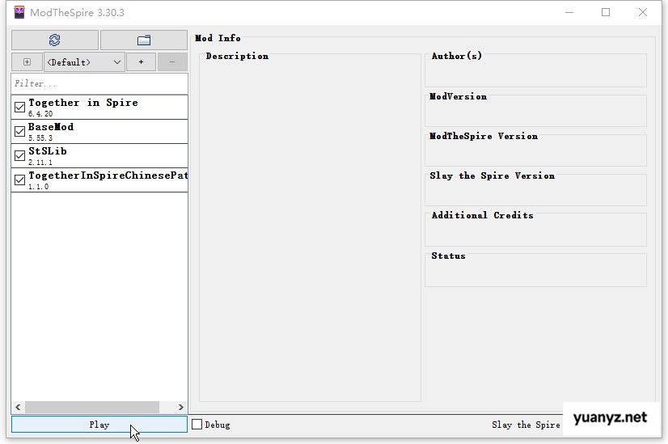
Task: Click the horizontal scrollbar thumb in mod list
Action: tap(92, 407)
